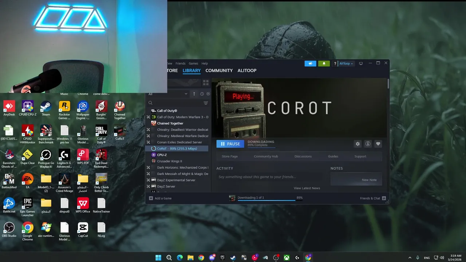The width and height of the screenshot is (466, 262).
Task: Open the Help menu in Steam
Action: point(205,63)
